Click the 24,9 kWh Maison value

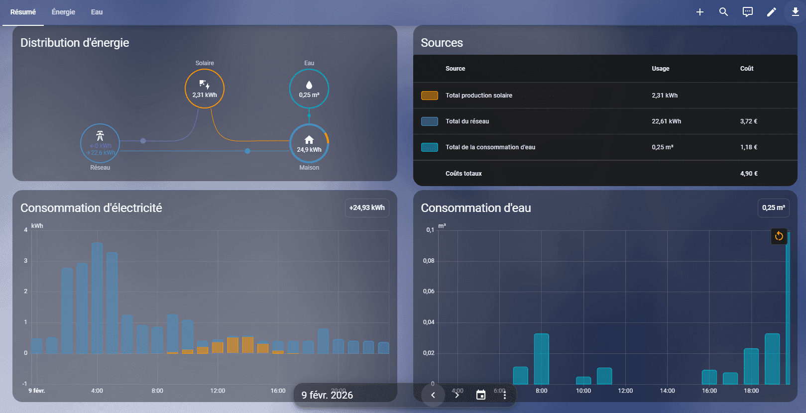pyautogui.click(x=309, y=150)
